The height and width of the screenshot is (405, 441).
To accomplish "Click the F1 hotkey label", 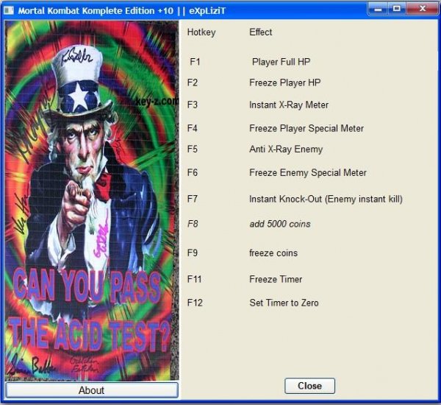I will click(x=195, y=62).
